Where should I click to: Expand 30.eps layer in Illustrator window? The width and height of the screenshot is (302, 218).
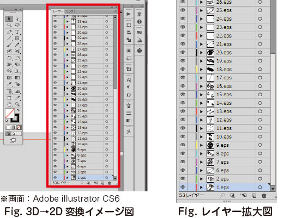click(x=68, y=33)
